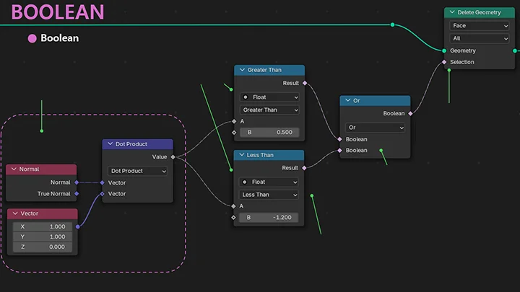Open the Or operation dropdown
The image size is (520, 292).
[x=375, y=128]
